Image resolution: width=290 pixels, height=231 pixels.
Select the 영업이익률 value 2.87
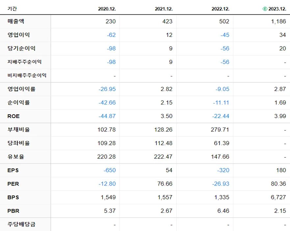[x=280, y=89]
